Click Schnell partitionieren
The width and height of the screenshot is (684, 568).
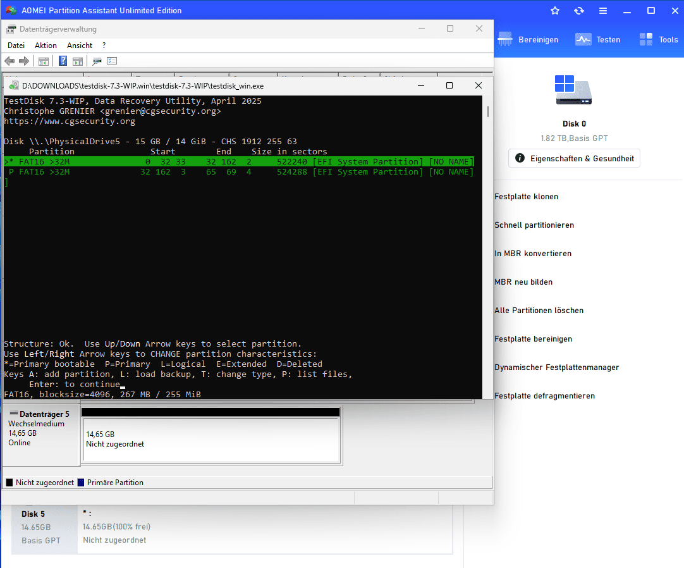pos(534,225)
